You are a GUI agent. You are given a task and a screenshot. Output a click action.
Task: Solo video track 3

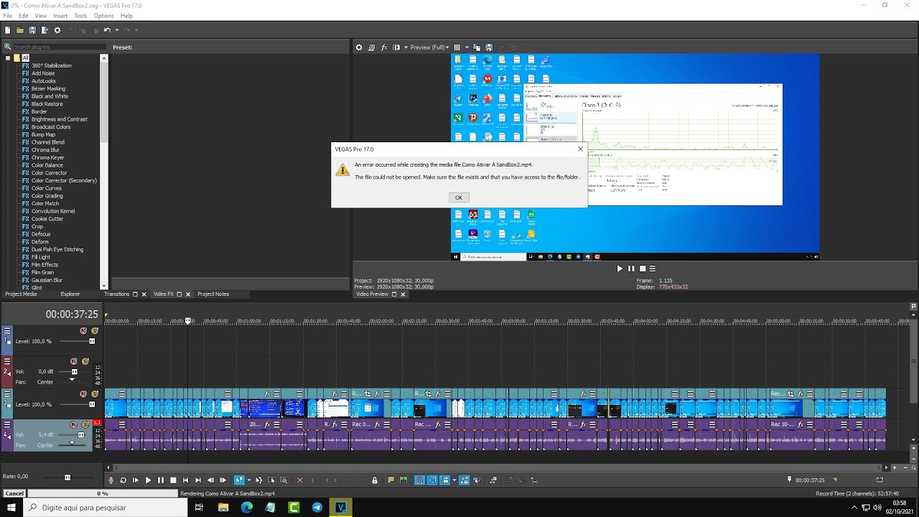[95, 393]
